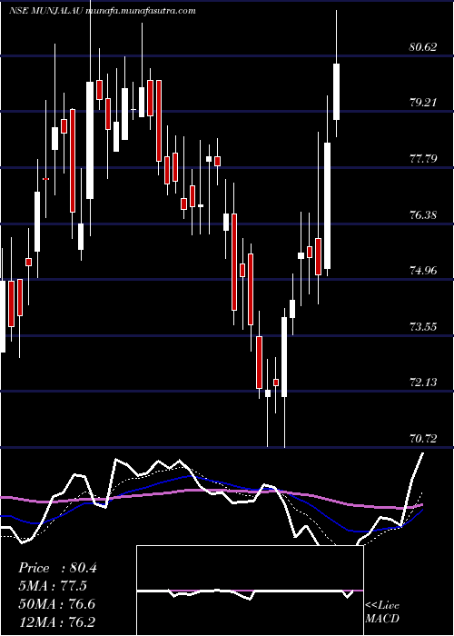Click the NSE MUNJALAU munafa.munafasutra.com header text
The width and height of the screenshot is (454, 636).
103,11
